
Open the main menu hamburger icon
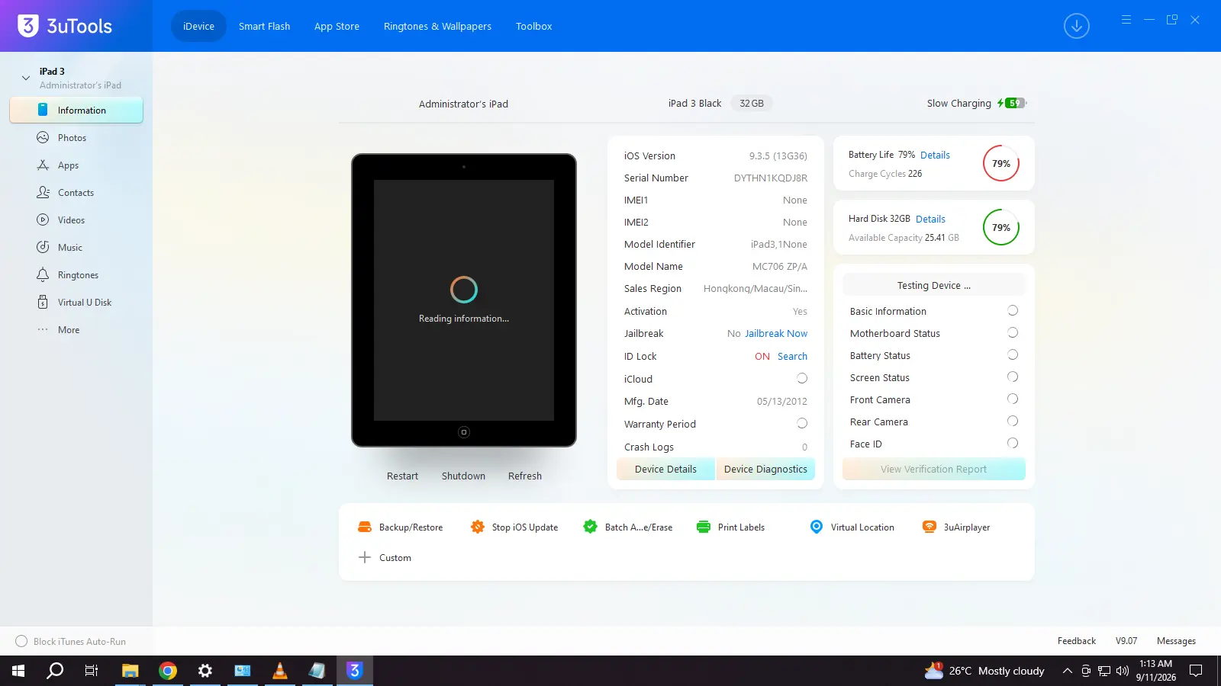click(x=1126, y=20)
